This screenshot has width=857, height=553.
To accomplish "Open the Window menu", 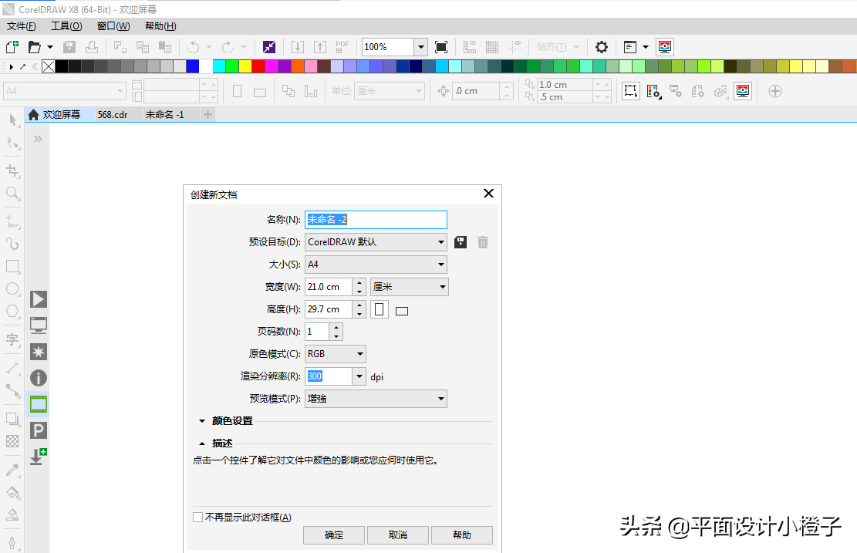I will click(113, 26).
